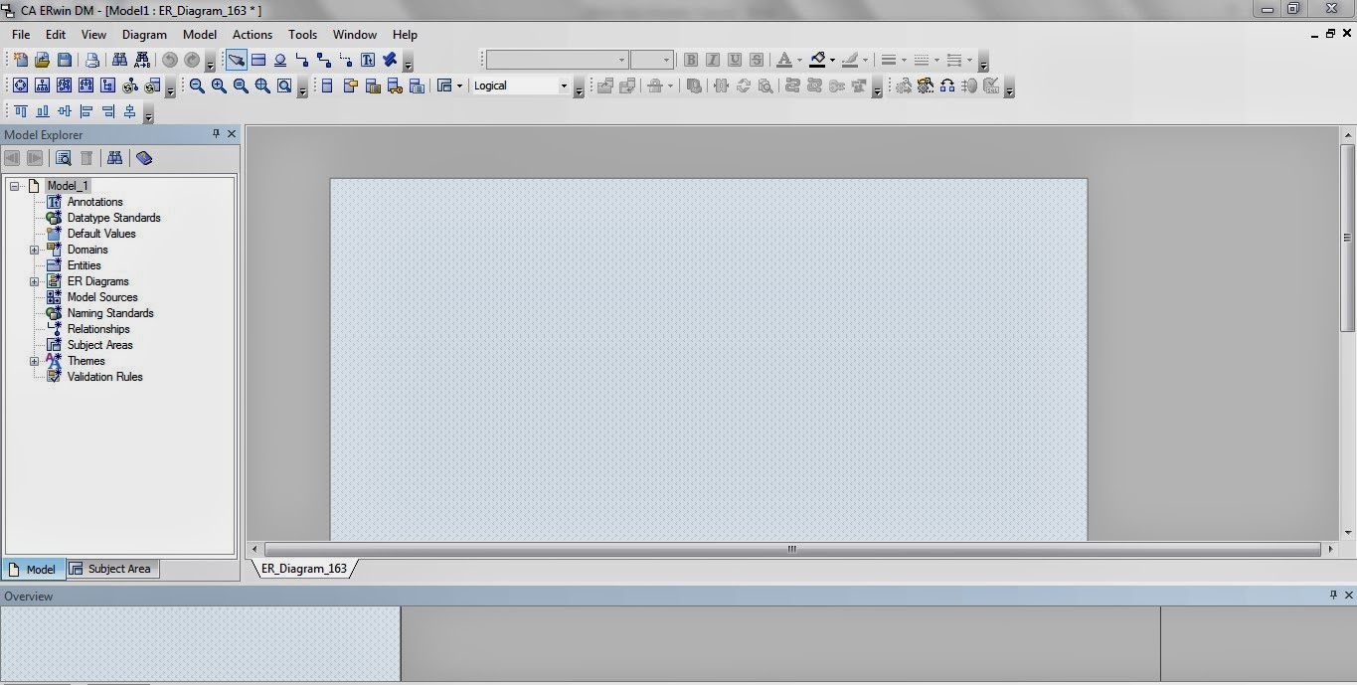
Task: Open the File menu
Action: pos(21,35)
